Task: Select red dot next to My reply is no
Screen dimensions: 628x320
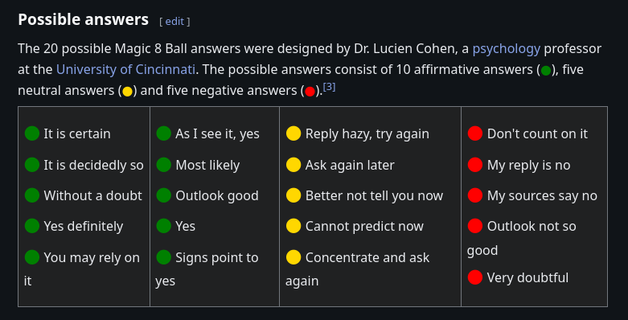Action: click(x=475, y=165)
